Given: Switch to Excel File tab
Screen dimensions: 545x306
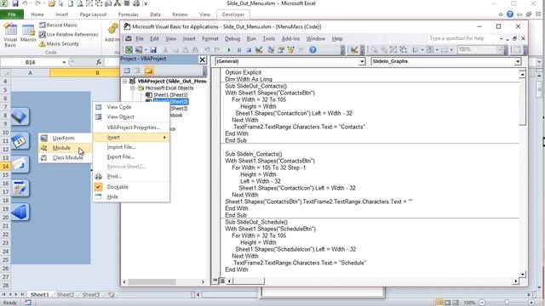Looking at the screenshot, I should (12, 14).
